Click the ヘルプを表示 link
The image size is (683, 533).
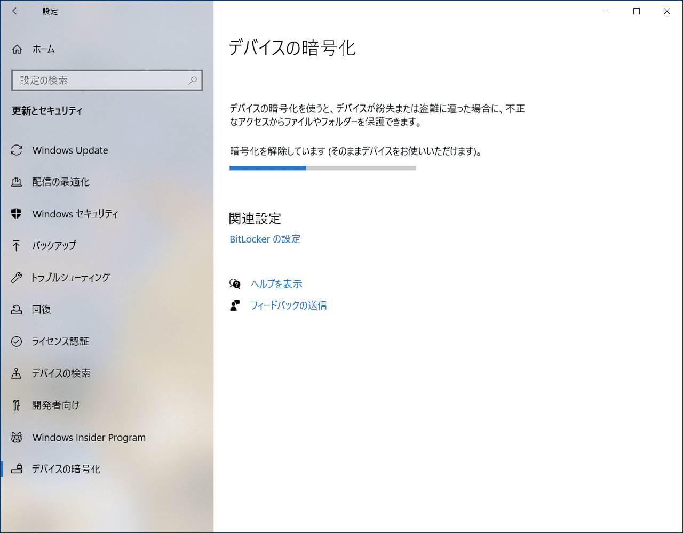(x=276, y=284)
